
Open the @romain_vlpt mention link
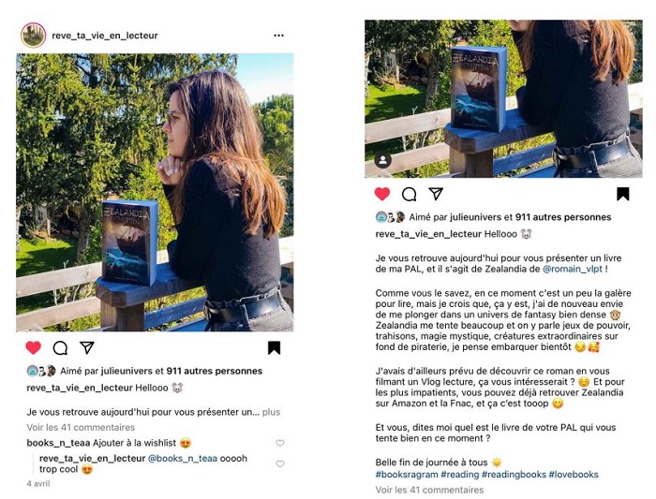pos(573,269)
